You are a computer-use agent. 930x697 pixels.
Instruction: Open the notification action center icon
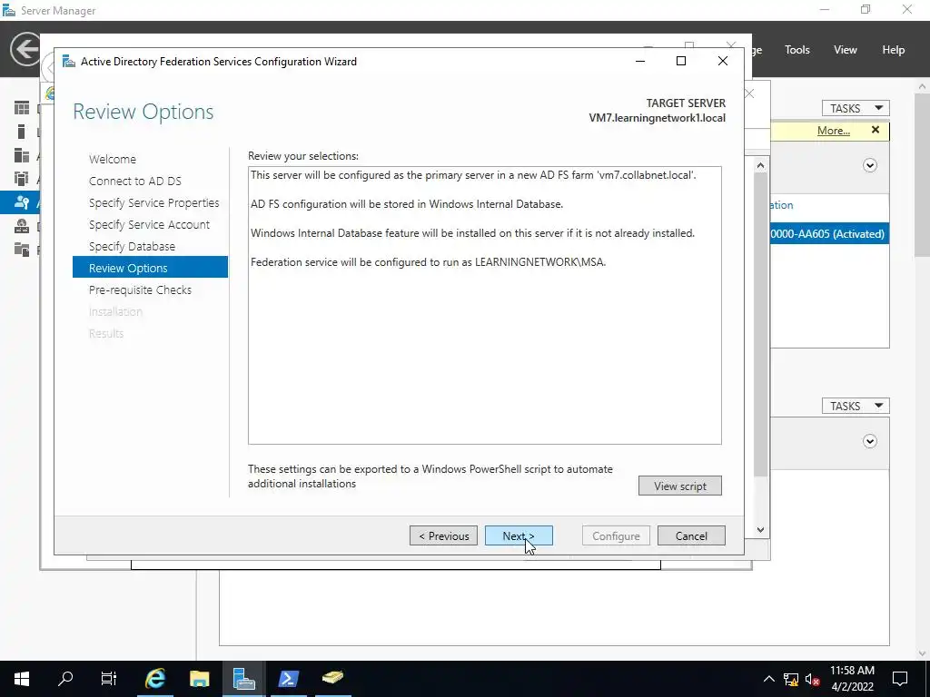click(x=900, y=678)
